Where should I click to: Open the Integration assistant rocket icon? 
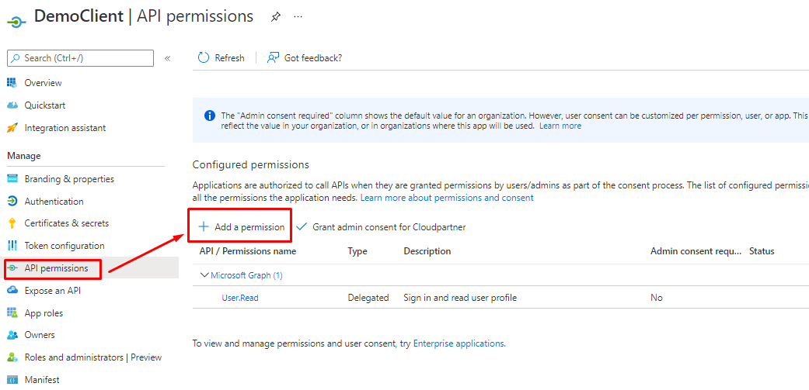pyautogui.click(x=12, y=128)
